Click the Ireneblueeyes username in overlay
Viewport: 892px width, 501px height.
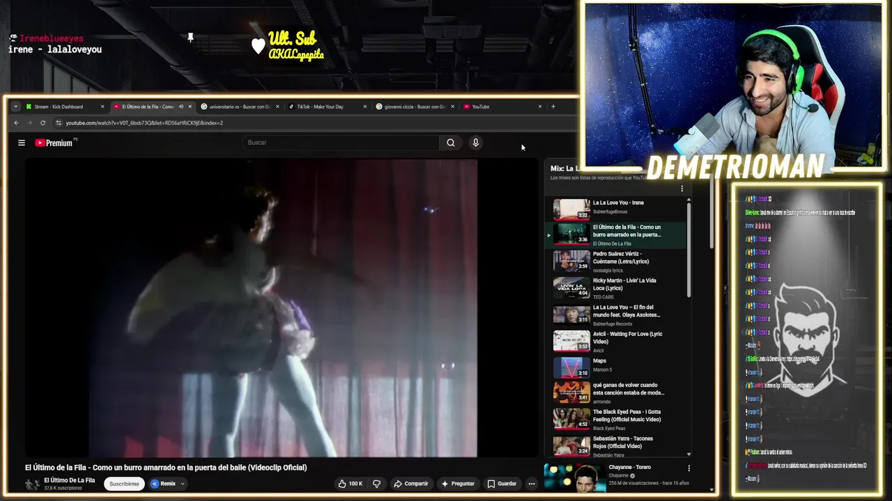click(x=51, y=39)
